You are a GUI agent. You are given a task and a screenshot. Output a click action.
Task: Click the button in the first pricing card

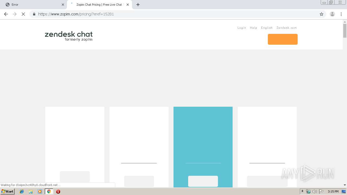point(75,177)
